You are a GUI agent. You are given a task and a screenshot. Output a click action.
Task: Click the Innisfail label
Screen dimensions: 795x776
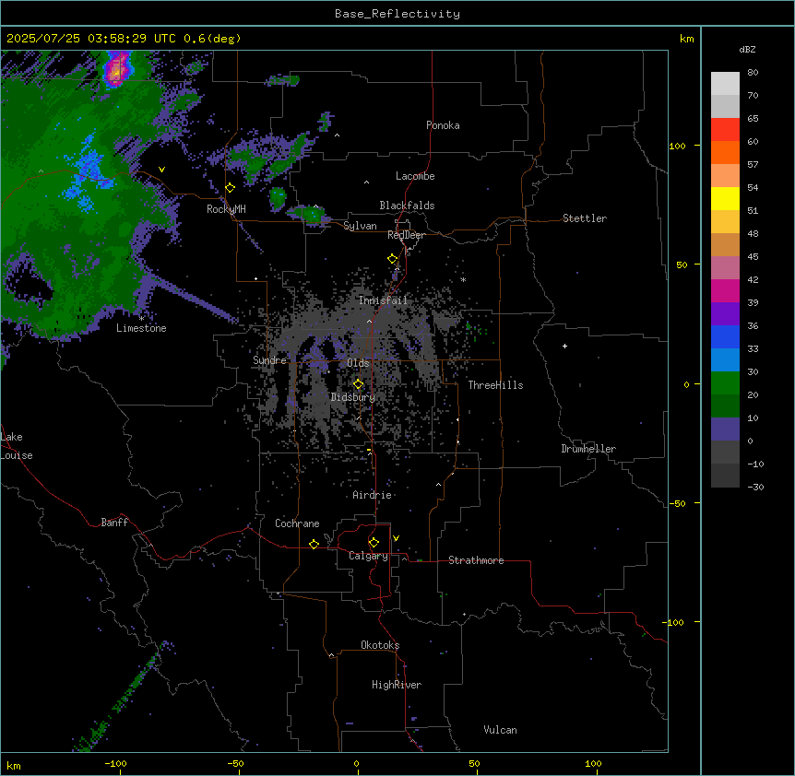[x=383, y=300]
